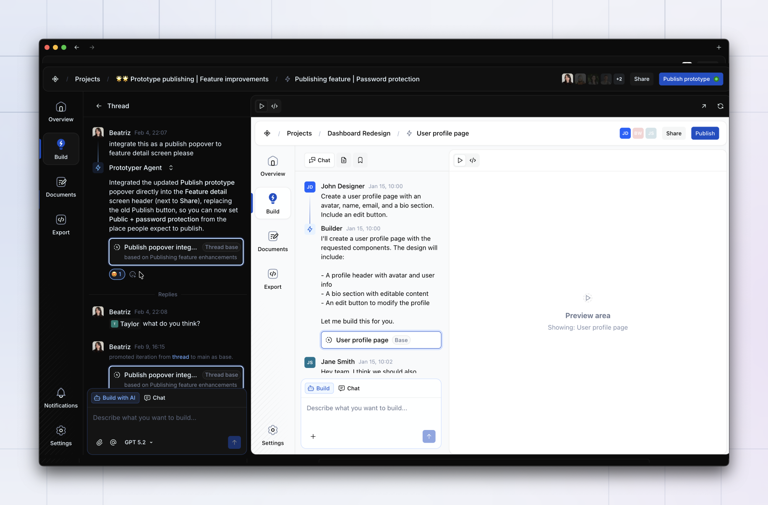
Task: Switch the dark preview toolbar to play mode
Action: click(x=261, y=106)
